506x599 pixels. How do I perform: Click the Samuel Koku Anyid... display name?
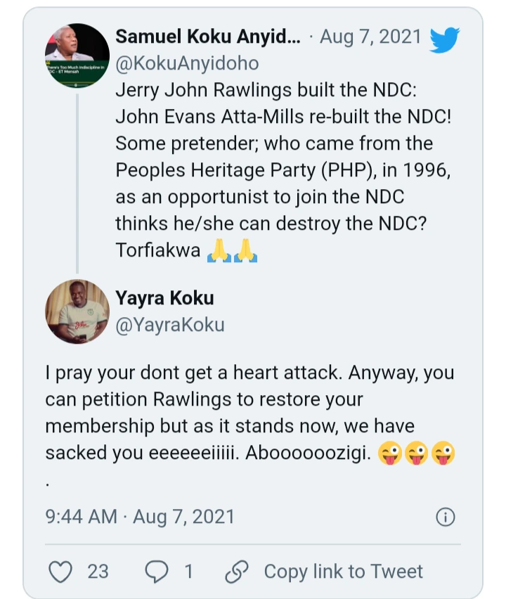(x=208, y=37)
